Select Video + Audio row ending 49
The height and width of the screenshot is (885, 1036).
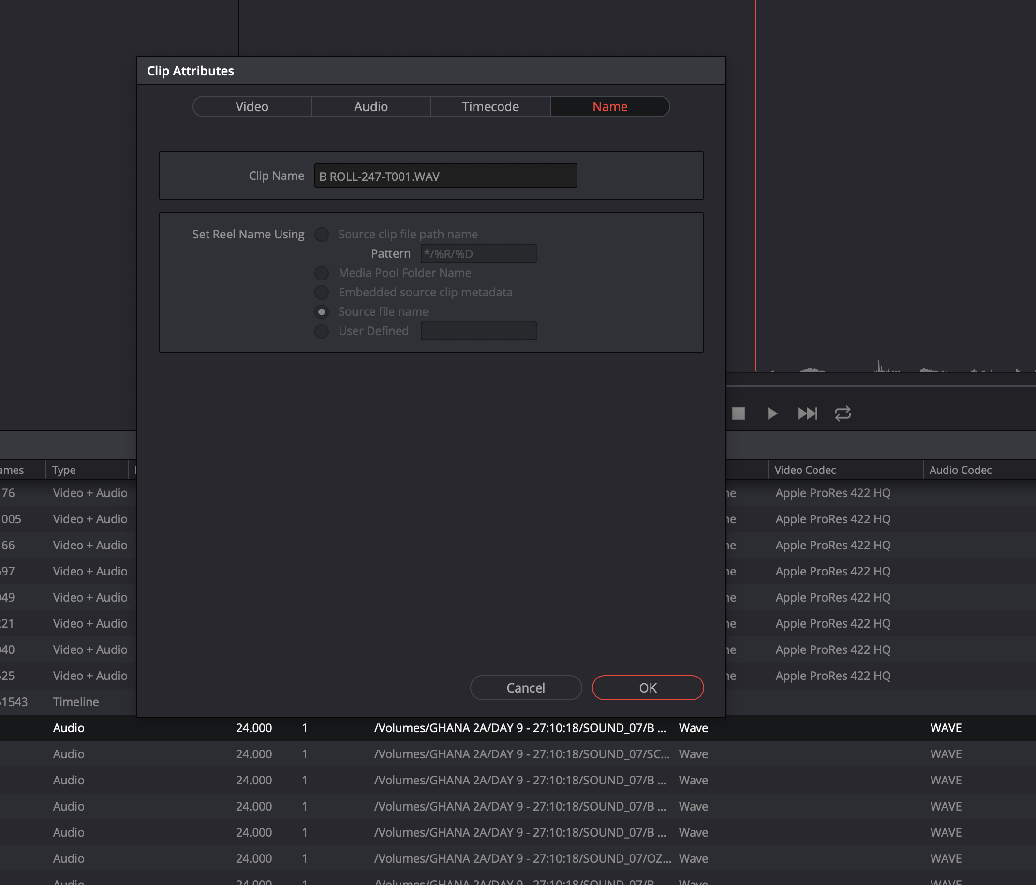click(x=68, y=598)
